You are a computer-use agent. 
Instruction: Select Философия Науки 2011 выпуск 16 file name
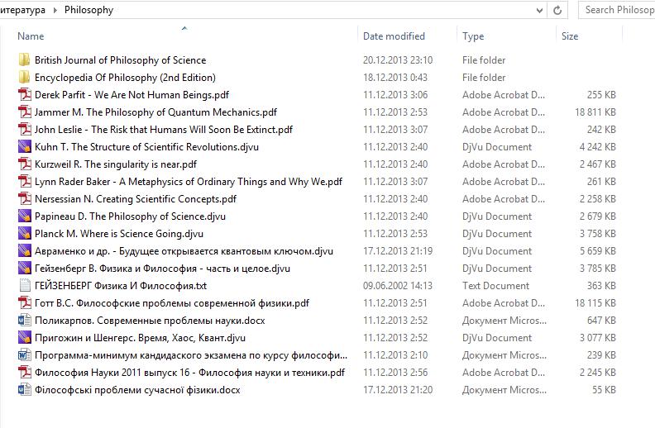[189, 373]
